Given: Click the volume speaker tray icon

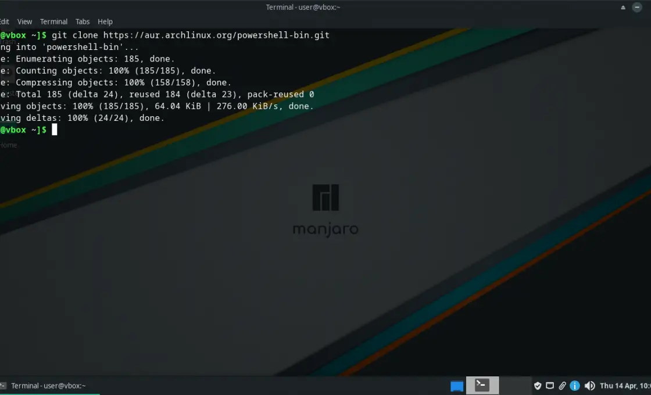Looking at the screenshot, I should click(x=589, y=386).
